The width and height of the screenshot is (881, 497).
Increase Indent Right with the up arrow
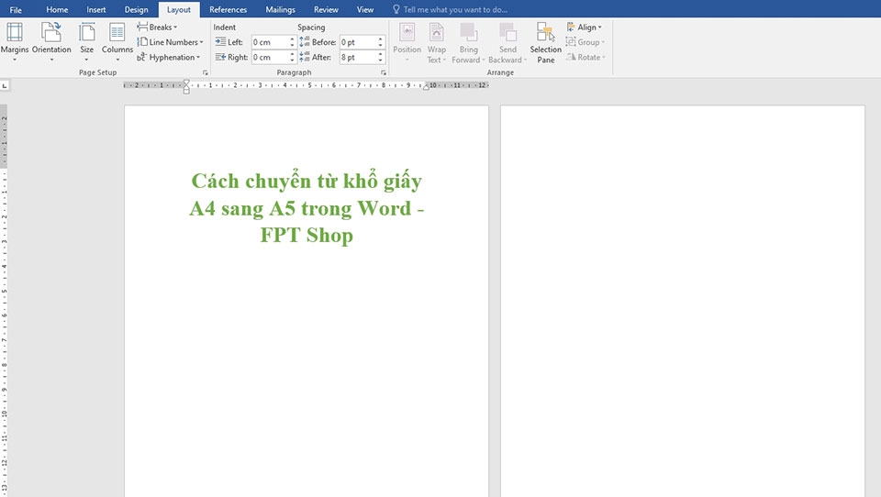click(x=292, y=54)
